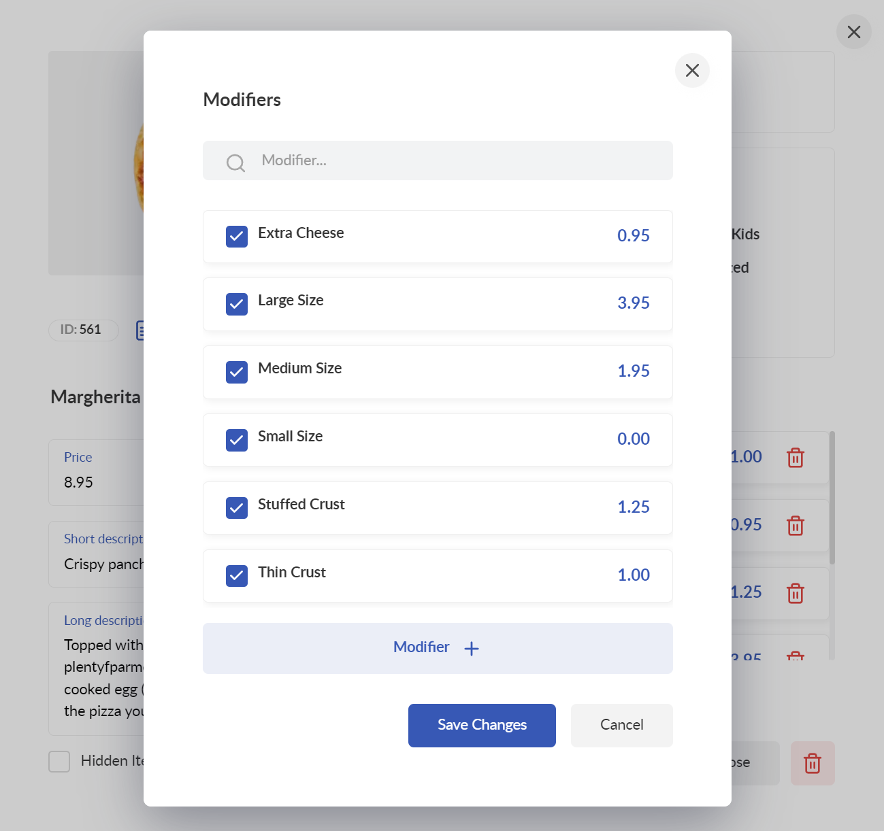Toggle the Hidden Item checkbox in background
The width and height of the screenshot is (884, 831).
point(59,762)
